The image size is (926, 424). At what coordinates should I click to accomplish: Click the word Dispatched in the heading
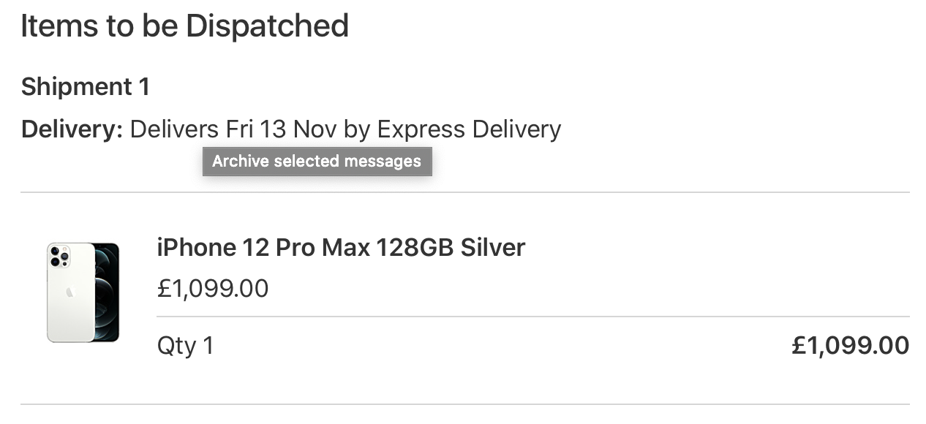[x=267, y=26]
